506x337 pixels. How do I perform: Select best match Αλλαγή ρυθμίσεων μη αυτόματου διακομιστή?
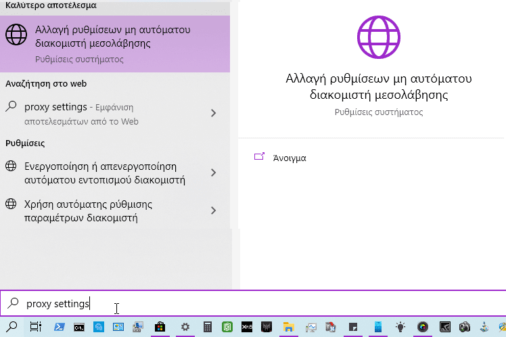115,44
